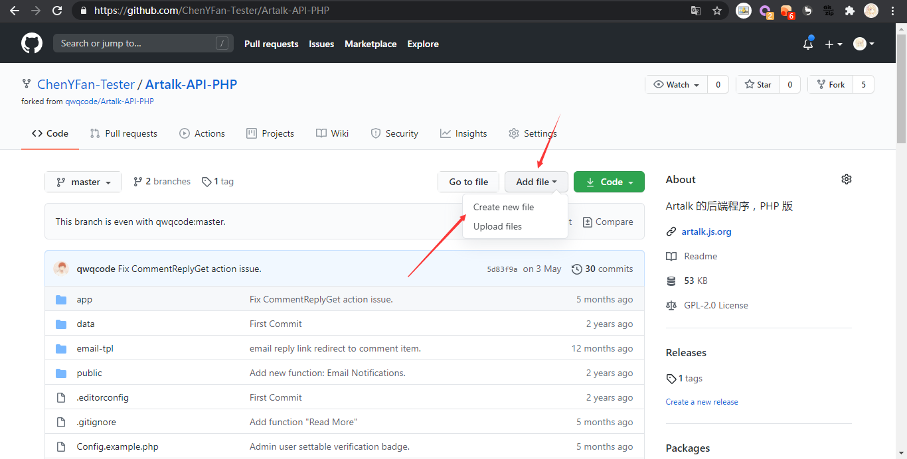
Task: Bookmark this page with star icon
Action: [717, 11]
